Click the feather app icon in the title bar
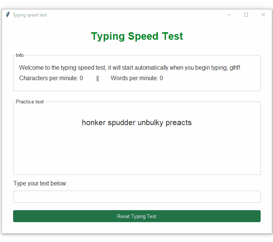The width and height of the screenshot is (273, 242). tap(7, 15)
